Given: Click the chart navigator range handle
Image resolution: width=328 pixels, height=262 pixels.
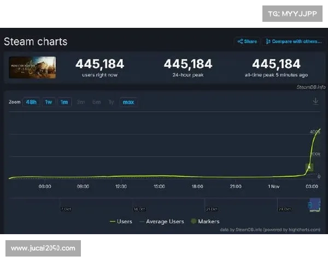Looking at the screenshot, I should [x=310, y=205].
